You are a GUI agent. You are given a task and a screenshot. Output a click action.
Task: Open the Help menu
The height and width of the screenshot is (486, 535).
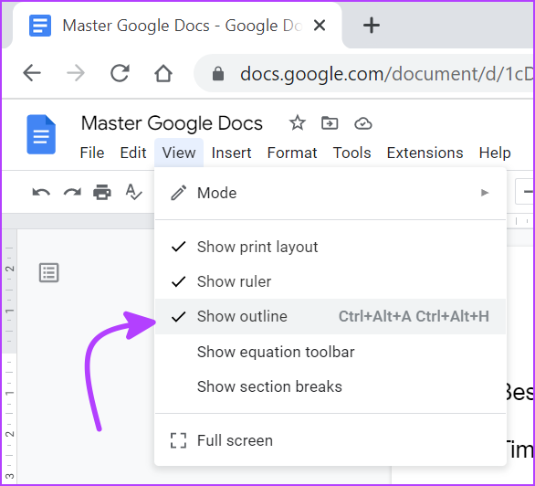(495, 153)
